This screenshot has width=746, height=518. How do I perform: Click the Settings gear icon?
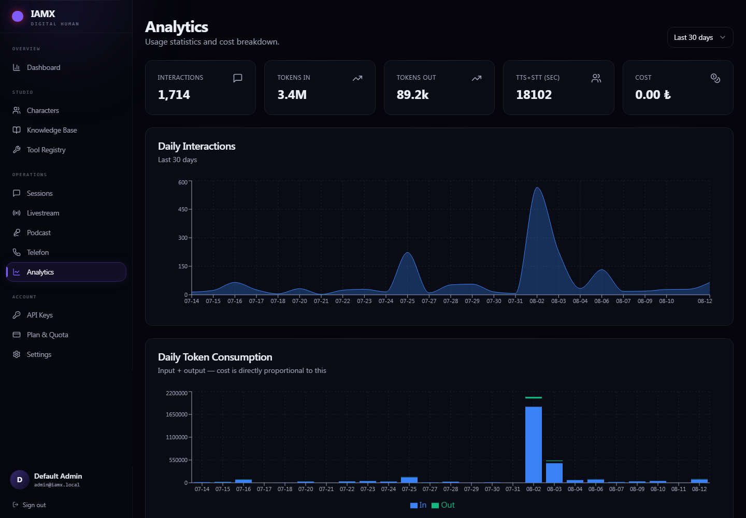17,354
